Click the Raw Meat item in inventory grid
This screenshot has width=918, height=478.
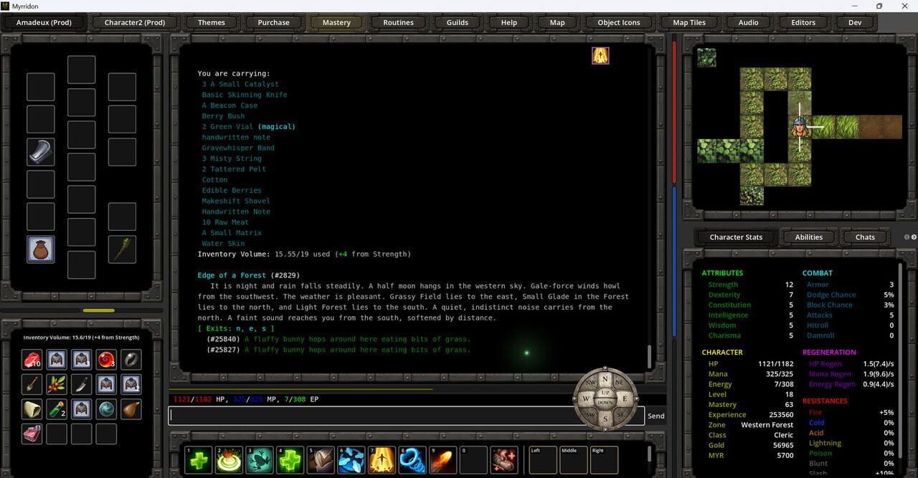point(33,360)
